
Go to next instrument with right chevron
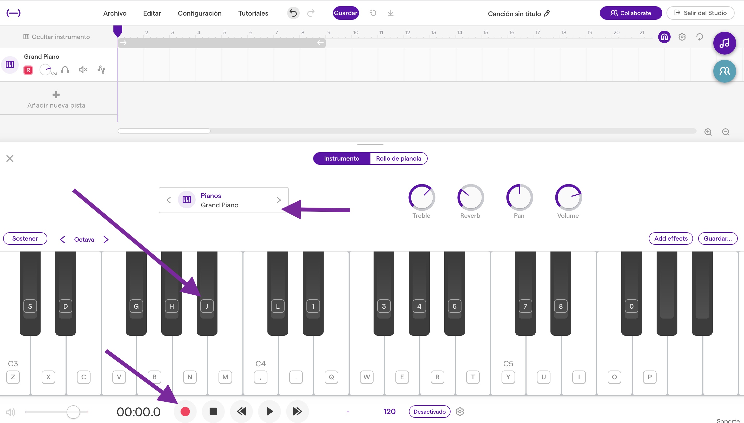pos(279,200)
